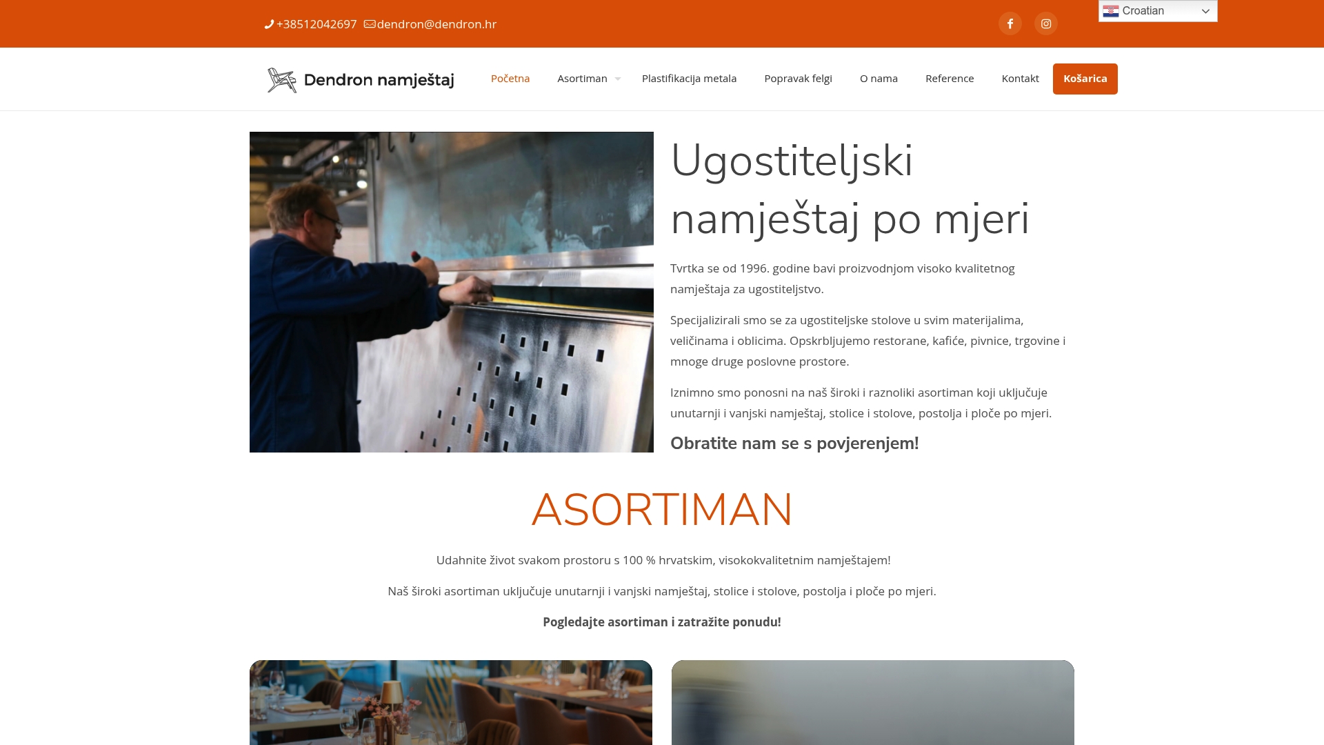Image resolution: width=1324 pixels, height=745 pixels.
Task: Open the Instagram profile icon
Action: (1045, 23)
